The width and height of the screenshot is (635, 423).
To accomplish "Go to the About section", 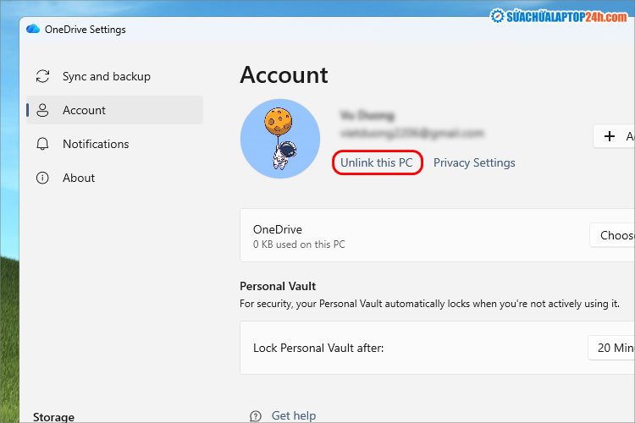I will (x=79, y=179).
